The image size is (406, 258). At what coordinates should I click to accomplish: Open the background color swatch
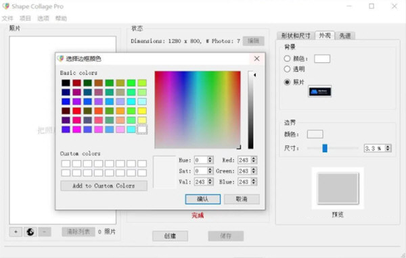(x=322, y=59)
